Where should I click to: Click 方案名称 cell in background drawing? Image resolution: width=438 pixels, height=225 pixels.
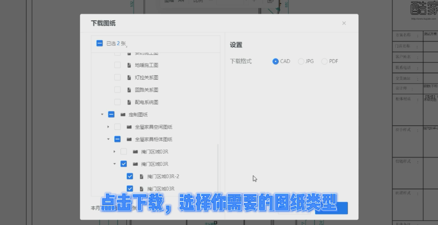403,35
